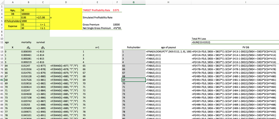Click the DB label cell
The width and height of the screenshot is (279, 119).
13,14
